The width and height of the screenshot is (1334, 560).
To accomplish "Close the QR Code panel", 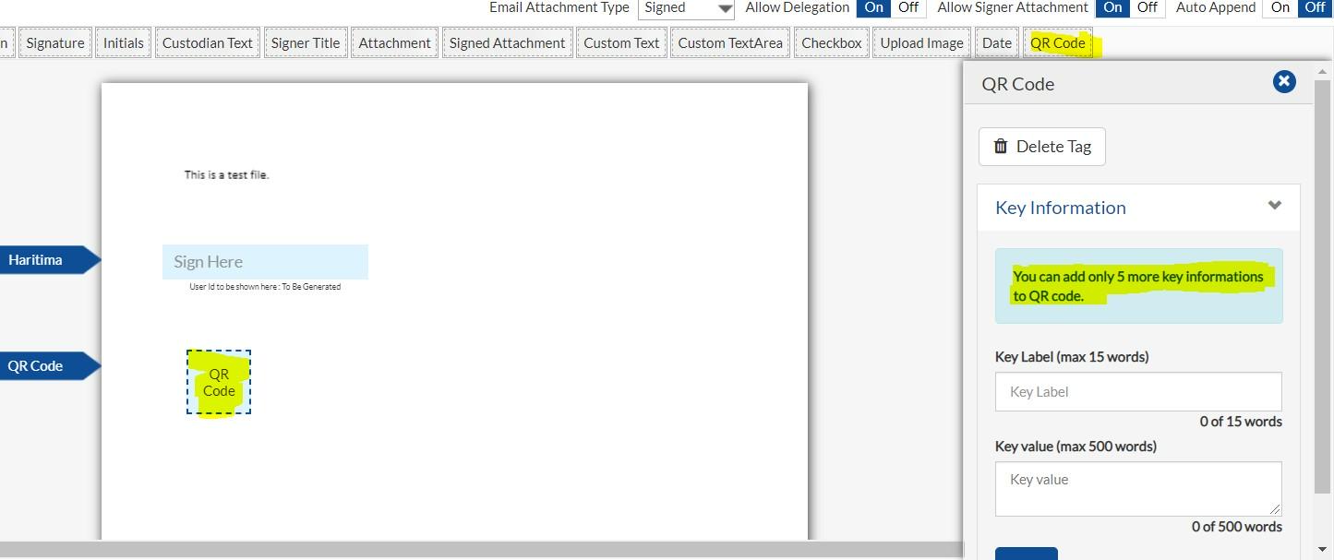I will [x=1284, y=82].
